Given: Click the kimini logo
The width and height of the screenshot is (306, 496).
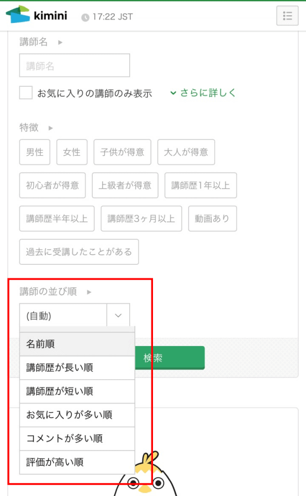Looking at the screenshot, I should 36,15.
